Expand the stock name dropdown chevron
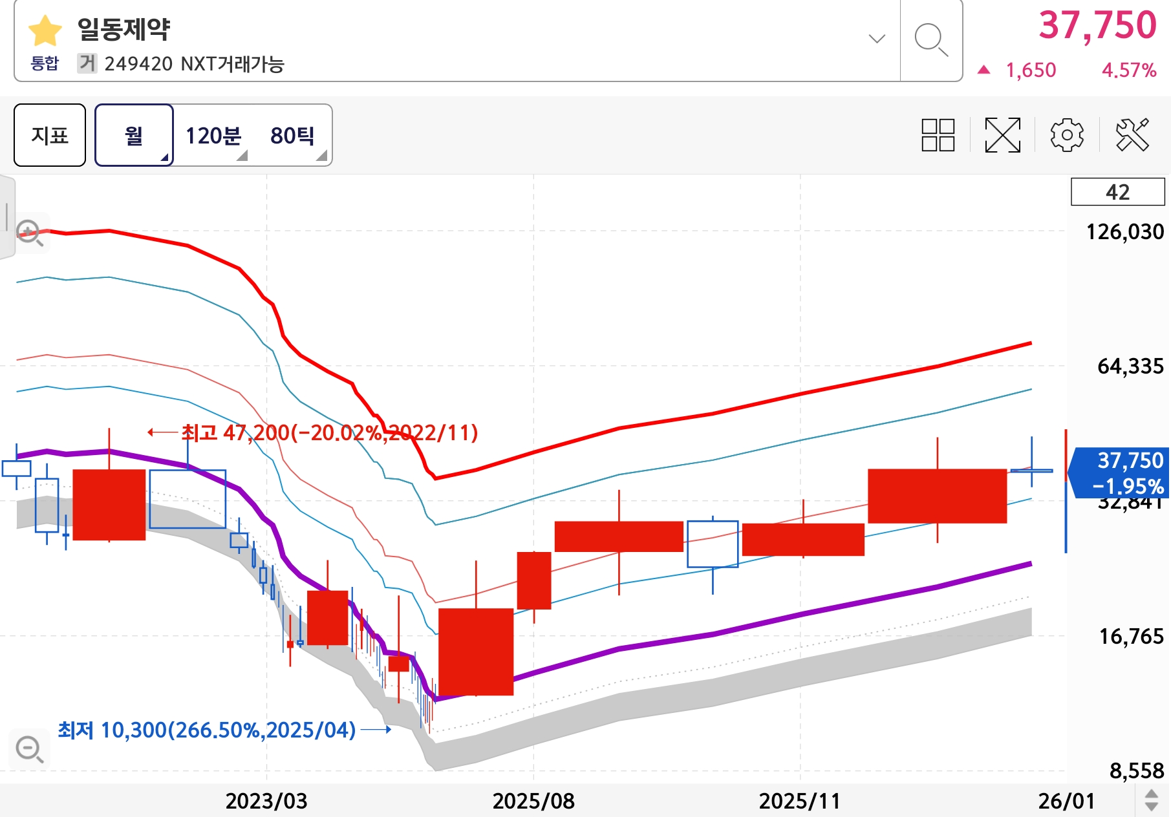This screenshot has width=1171, height=817. click(877, 39)
